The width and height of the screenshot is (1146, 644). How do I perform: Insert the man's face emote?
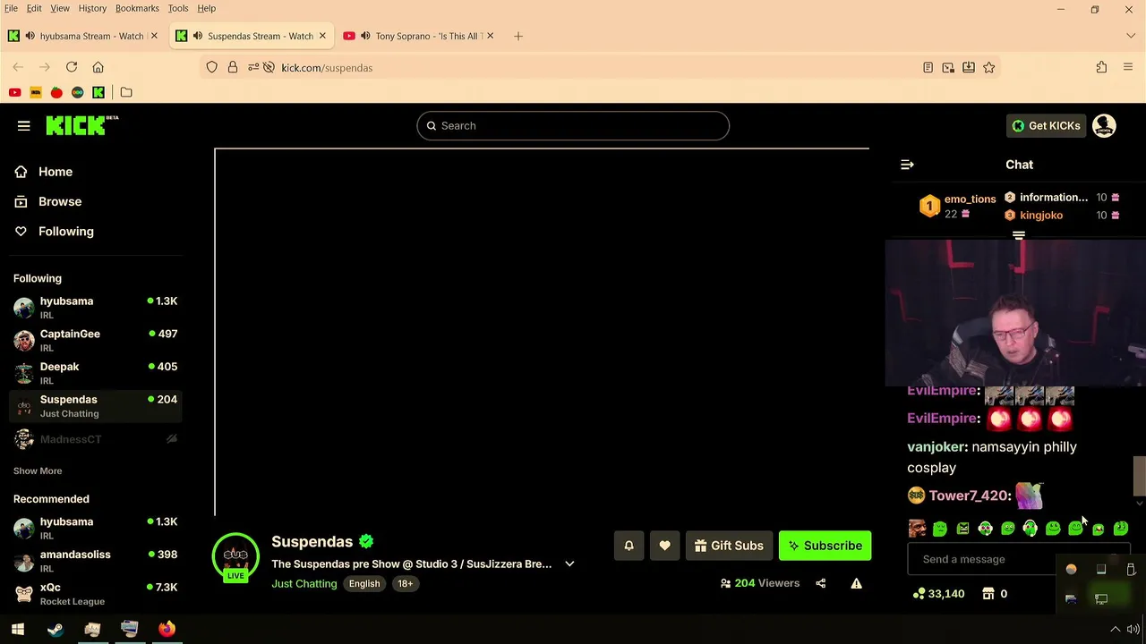coord(917,529)
